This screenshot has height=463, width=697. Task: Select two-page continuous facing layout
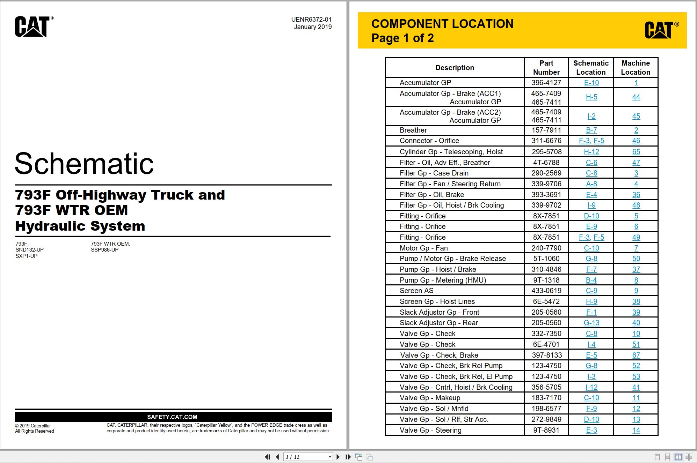pos(689,457)
